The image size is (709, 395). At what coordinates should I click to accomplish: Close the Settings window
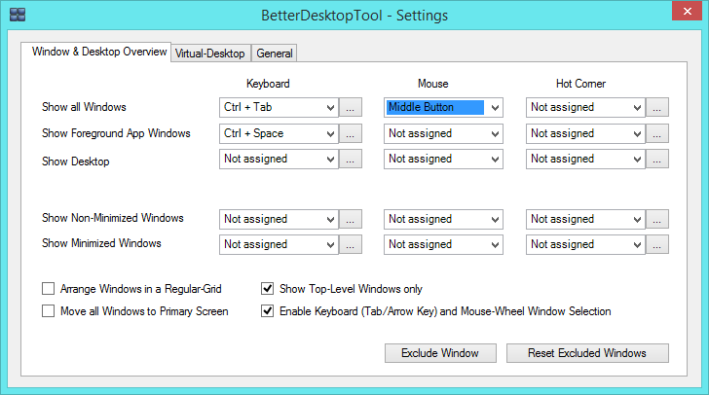click(687, 11)
